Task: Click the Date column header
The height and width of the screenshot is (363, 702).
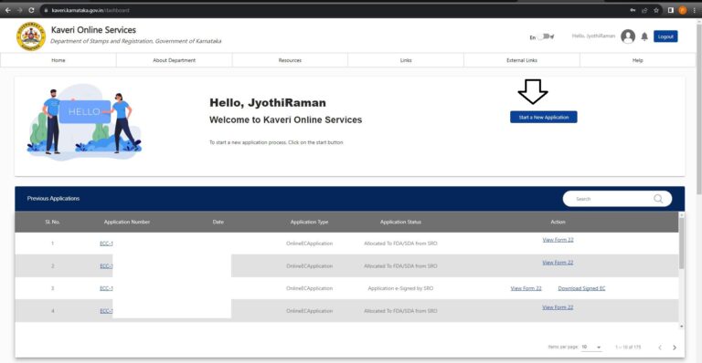Action: pyautogui.click(x=218, y=222)
